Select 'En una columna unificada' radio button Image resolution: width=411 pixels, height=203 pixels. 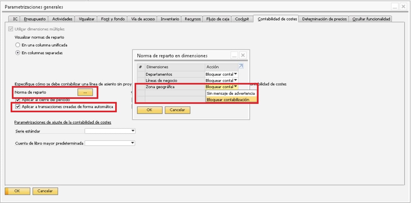[x=18, y=45]
